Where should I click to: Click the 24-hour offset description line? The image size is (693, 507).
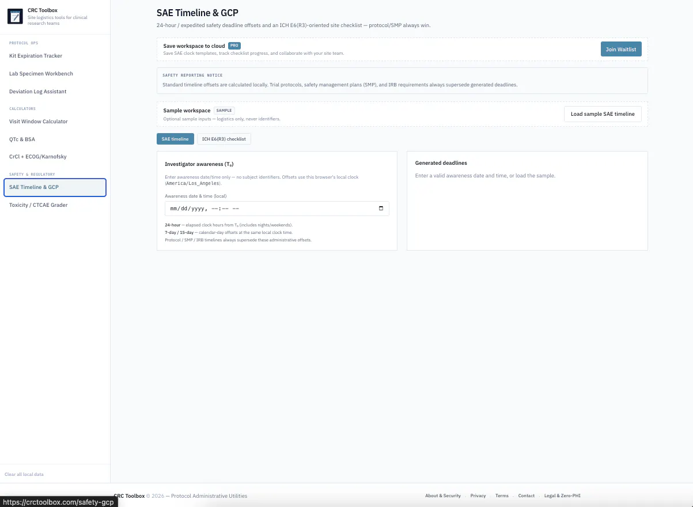tap(229, 225)
